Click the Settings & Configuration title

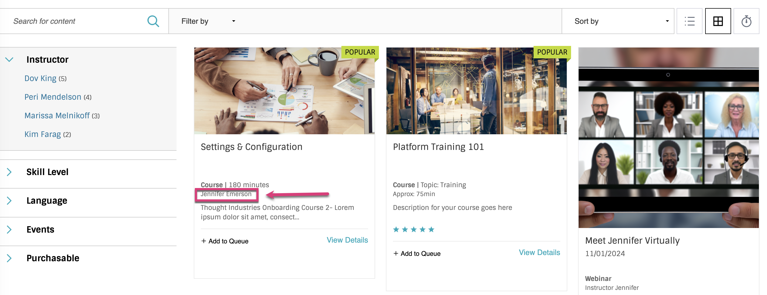(251, 147)
